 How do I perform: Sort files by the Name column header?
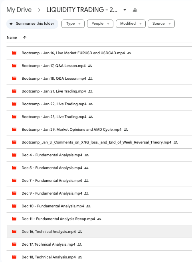click(x=12, y=37)
